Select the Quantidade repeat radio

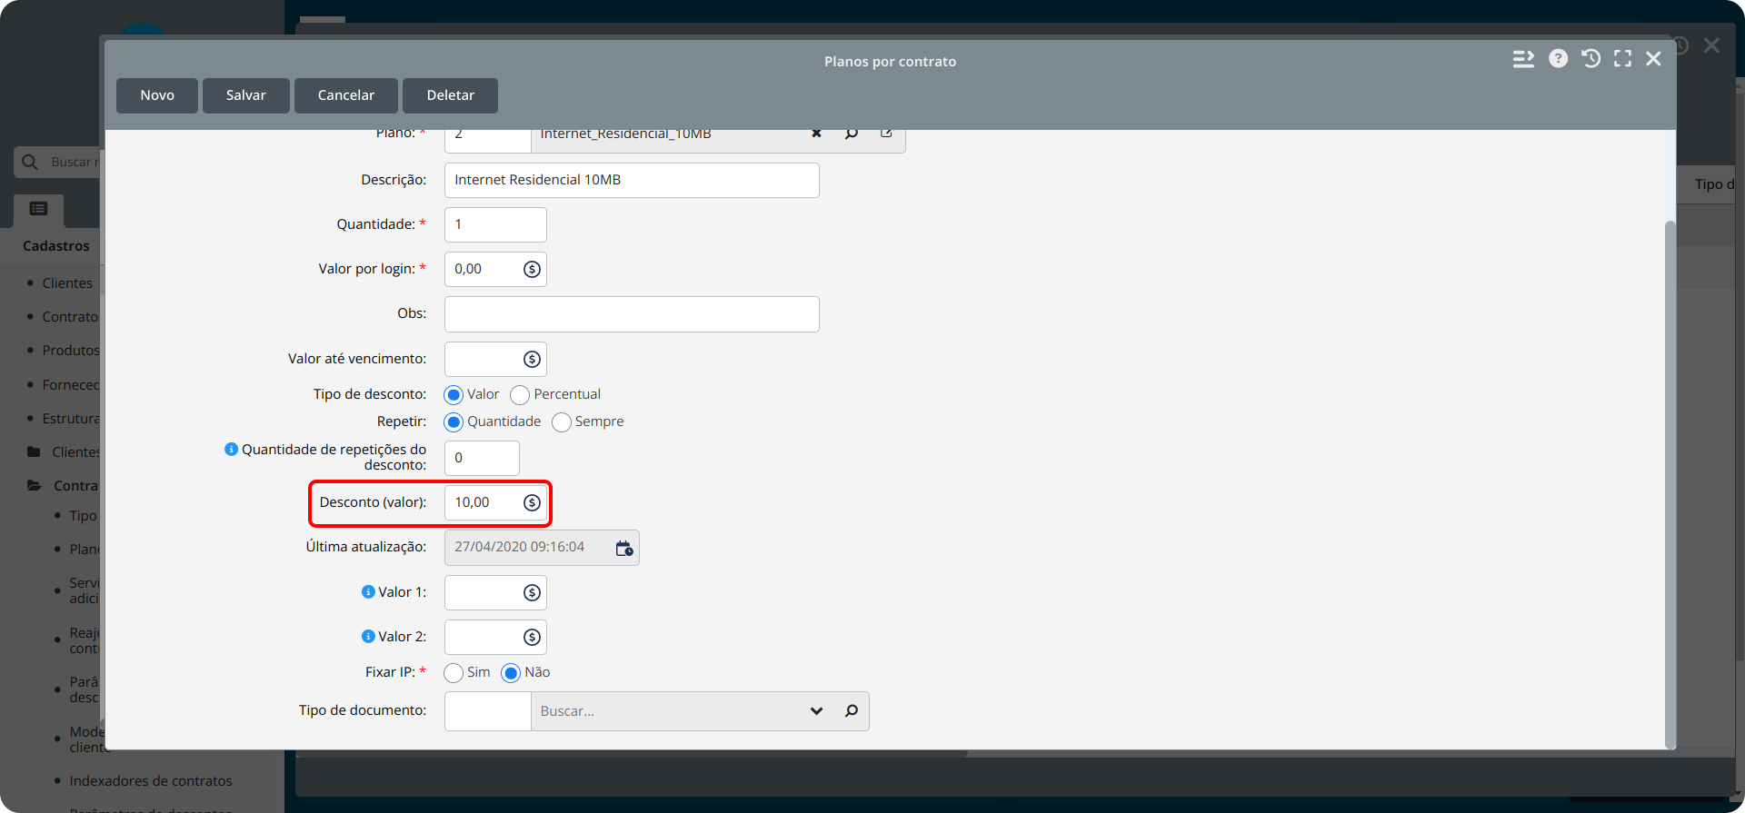pos(454,422)
